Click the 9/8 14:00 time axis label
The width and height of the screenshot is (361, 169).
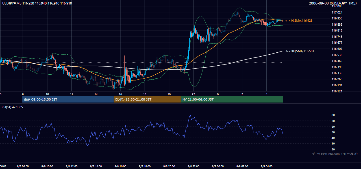click(x=96, y=166)
